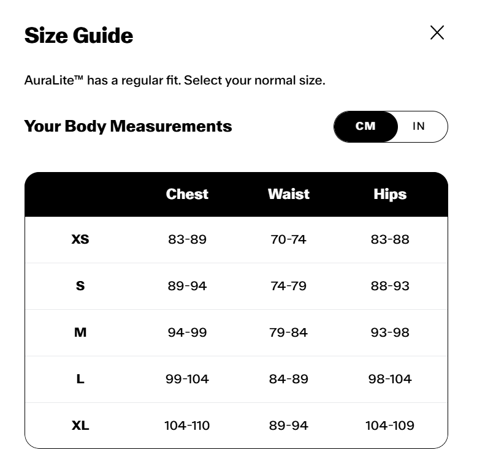Screen dimensions: 477x469
Task: Click the Size Guide heading
Action: tap(78, 36)
